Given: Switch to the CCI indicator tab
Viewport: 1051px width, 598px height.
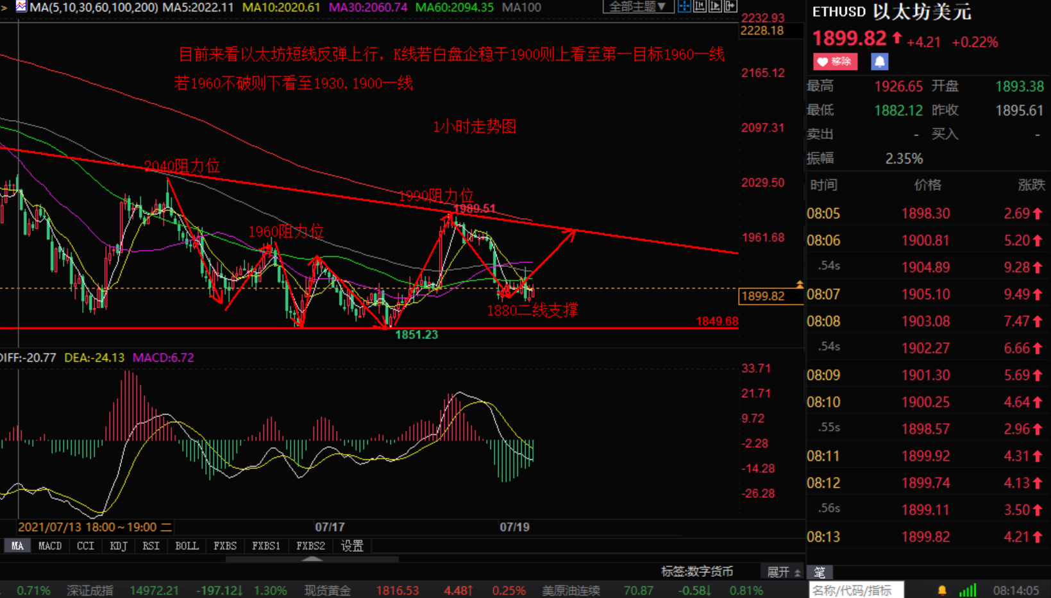Looking at the screenshot, I should click(85, 546).
